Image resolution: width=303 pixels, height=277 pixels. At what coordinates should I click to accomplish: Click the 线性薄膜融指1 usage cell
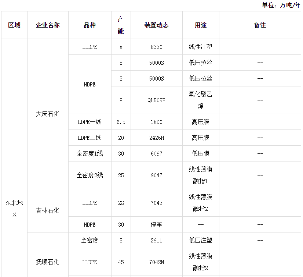click(201, 175)
